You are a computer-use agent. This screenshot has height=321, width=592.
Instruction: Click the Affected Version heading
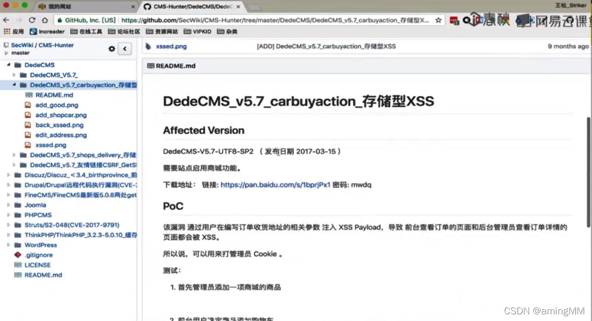point(203,130)
